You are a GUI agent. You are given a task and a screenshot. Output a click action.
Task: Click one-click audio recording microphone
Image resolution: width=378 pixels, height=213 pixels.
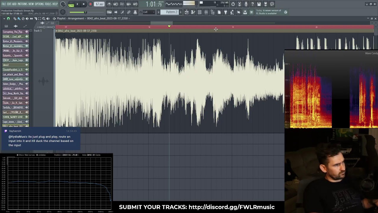coord(246,4)
